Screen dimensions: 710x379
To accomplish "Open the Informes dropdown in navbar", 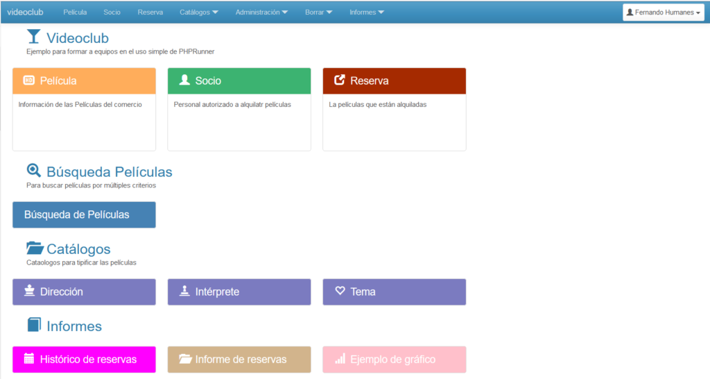I will (x=367, y=12).
